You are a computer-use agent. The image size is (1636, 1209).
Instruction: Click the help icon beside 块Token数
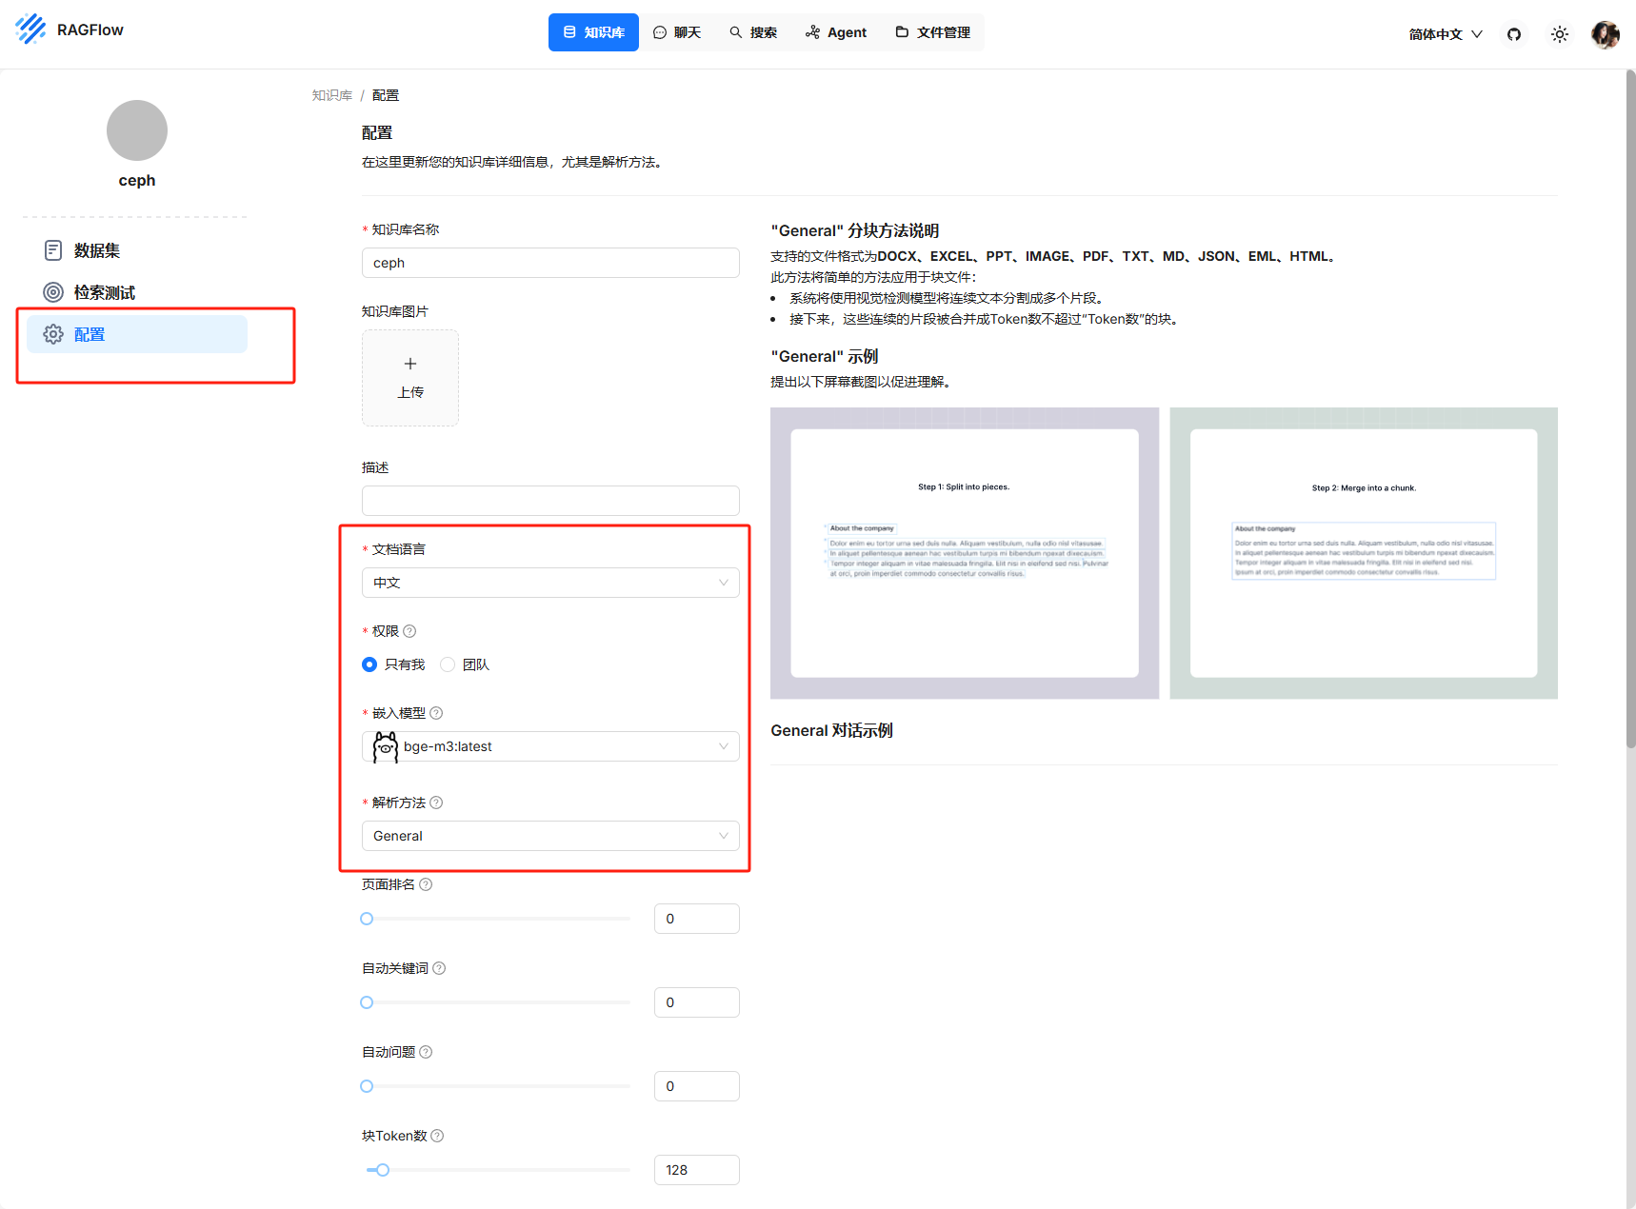click(x=437, y=1136)
